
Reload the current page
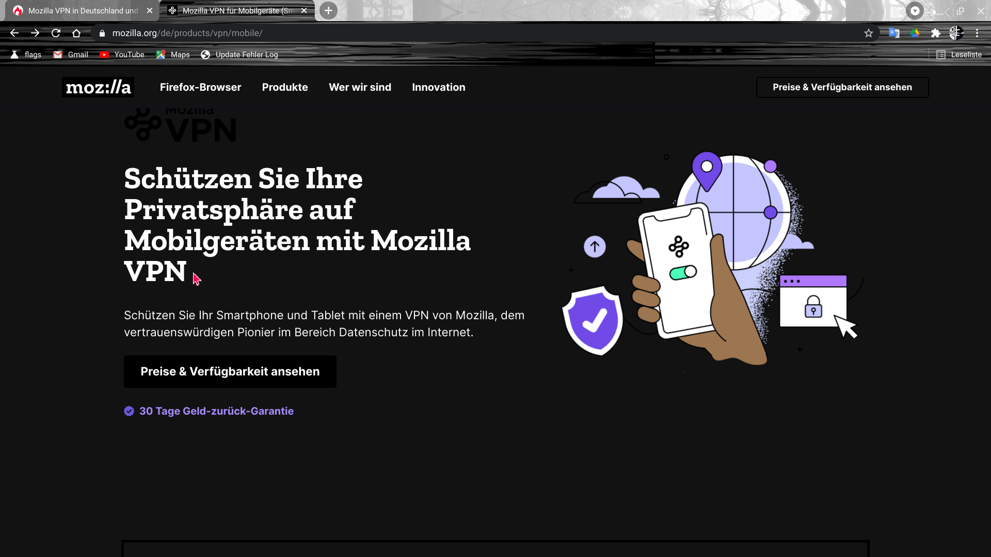tap(56, 33)
